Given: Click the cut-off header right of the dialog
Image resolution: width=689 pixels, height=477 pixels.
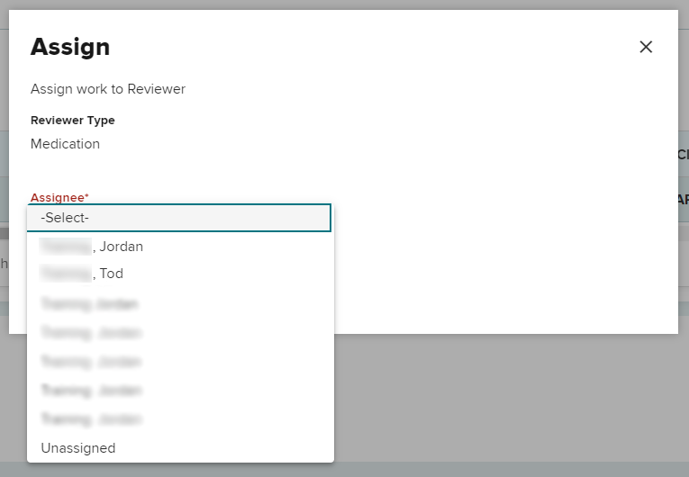Looking at the screenshot, I should pyautogui.click(x=683, y=154).
